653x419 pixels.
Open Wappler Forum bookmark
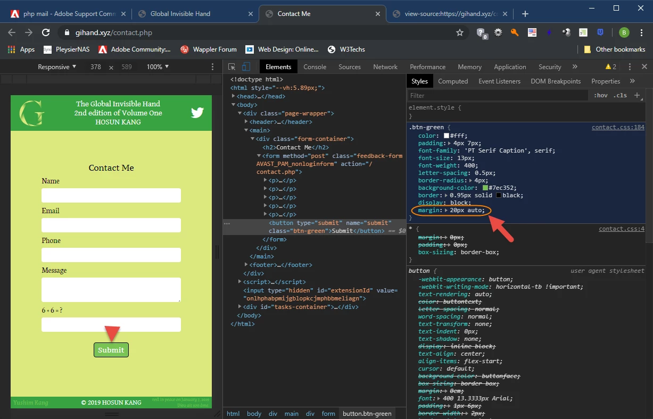tap(209, 49)
